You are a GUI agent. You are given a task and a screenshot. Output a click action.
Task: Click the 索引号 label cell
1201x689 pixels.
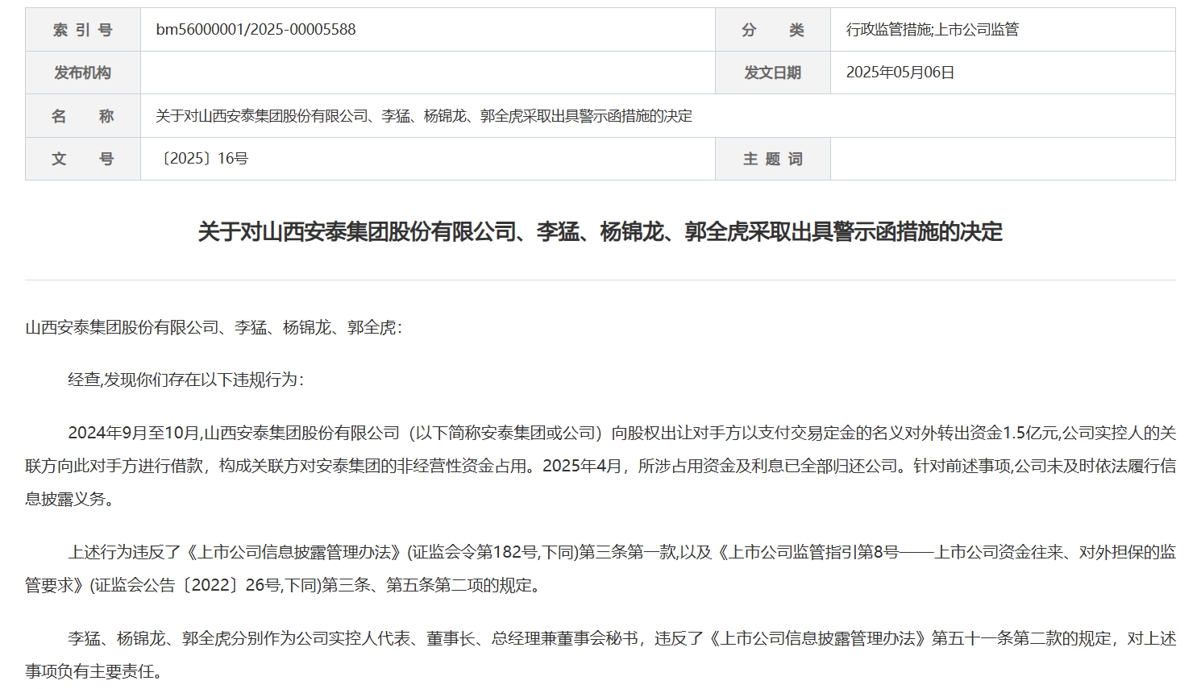(83, 30)
